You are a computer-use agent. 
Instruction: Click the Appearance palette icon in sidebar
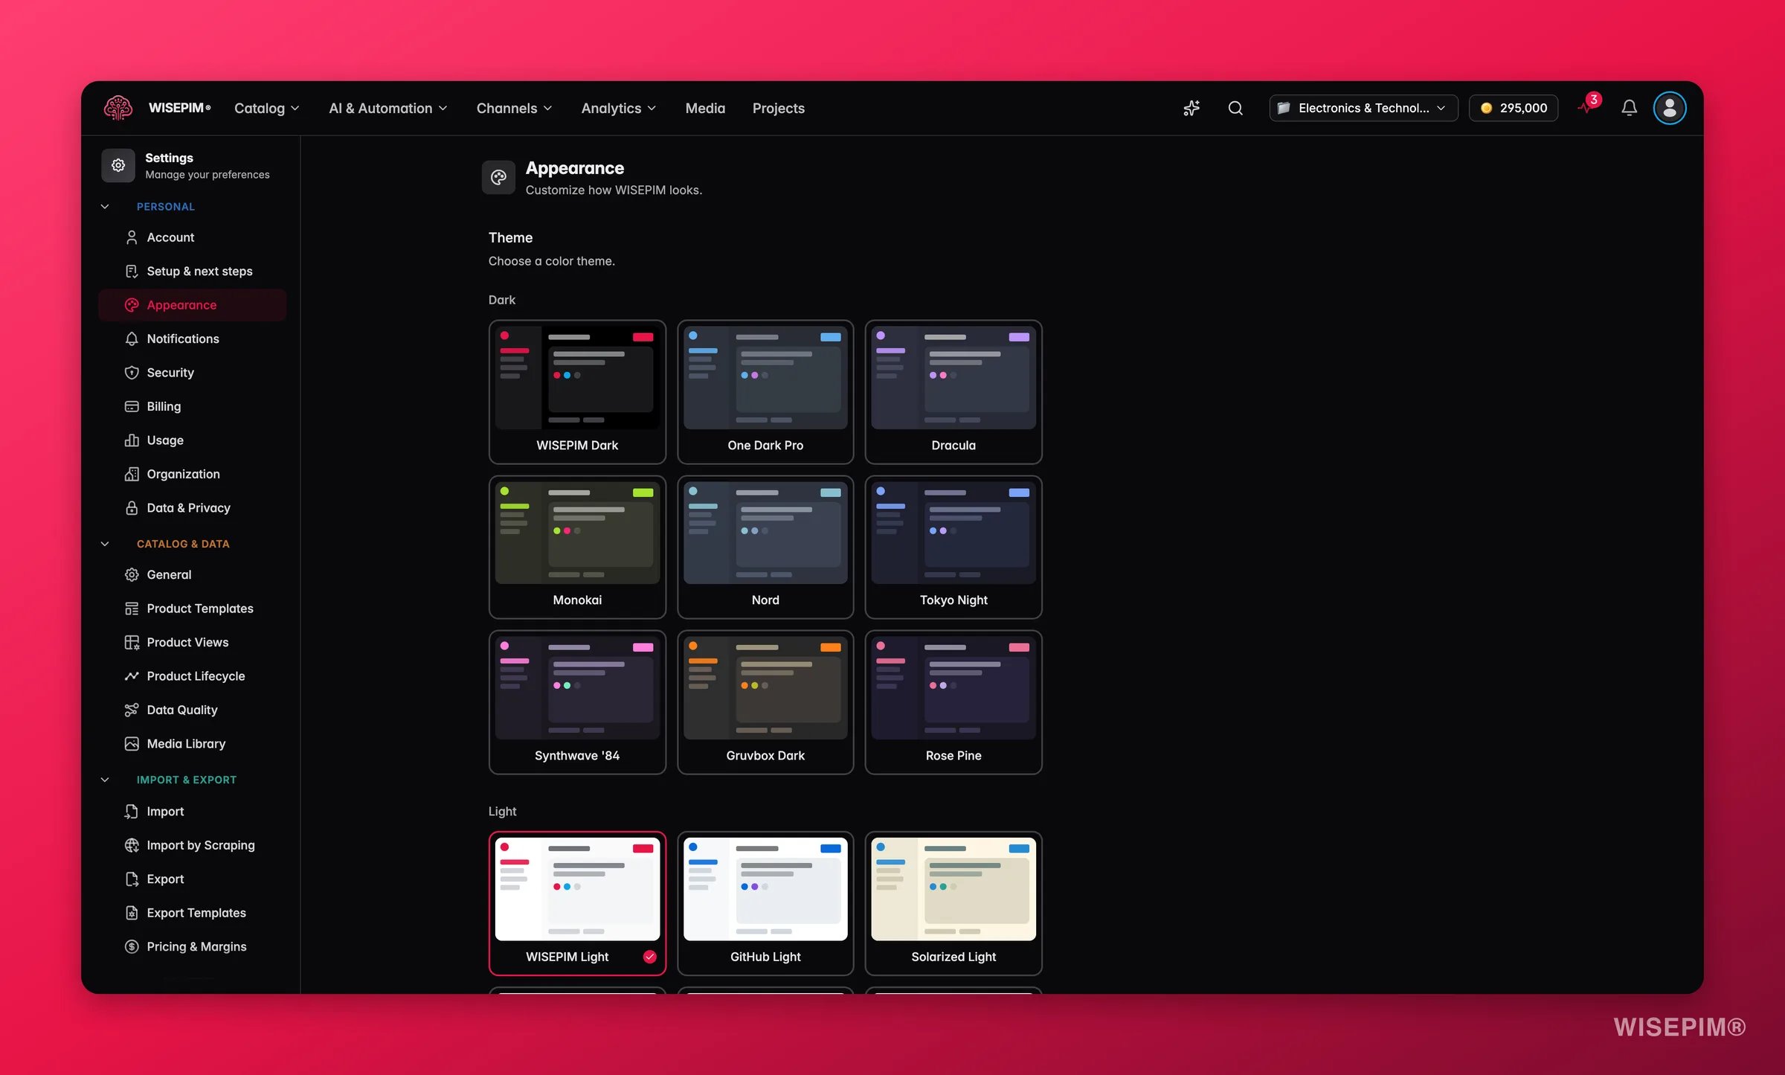click(132, 305)
